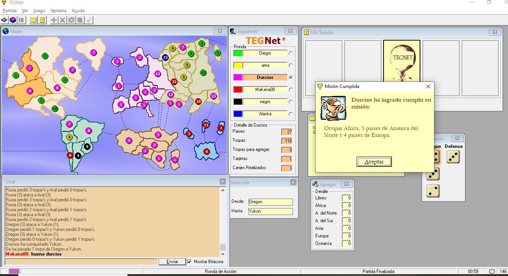Click 'Partida Finalizada' in status bar

(378, 271)
